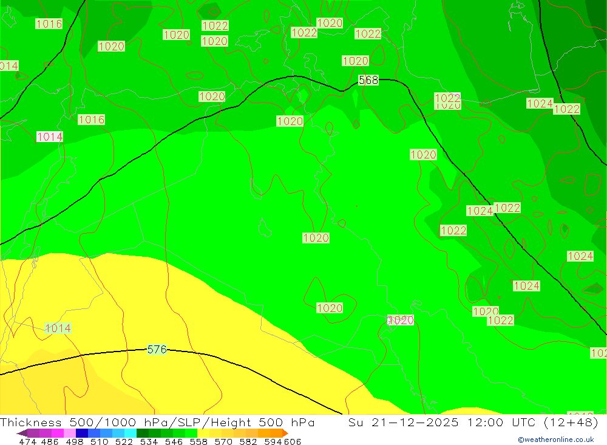
Task: Click the purple arrow tip starting the legend
Action: tap(22, 433)
